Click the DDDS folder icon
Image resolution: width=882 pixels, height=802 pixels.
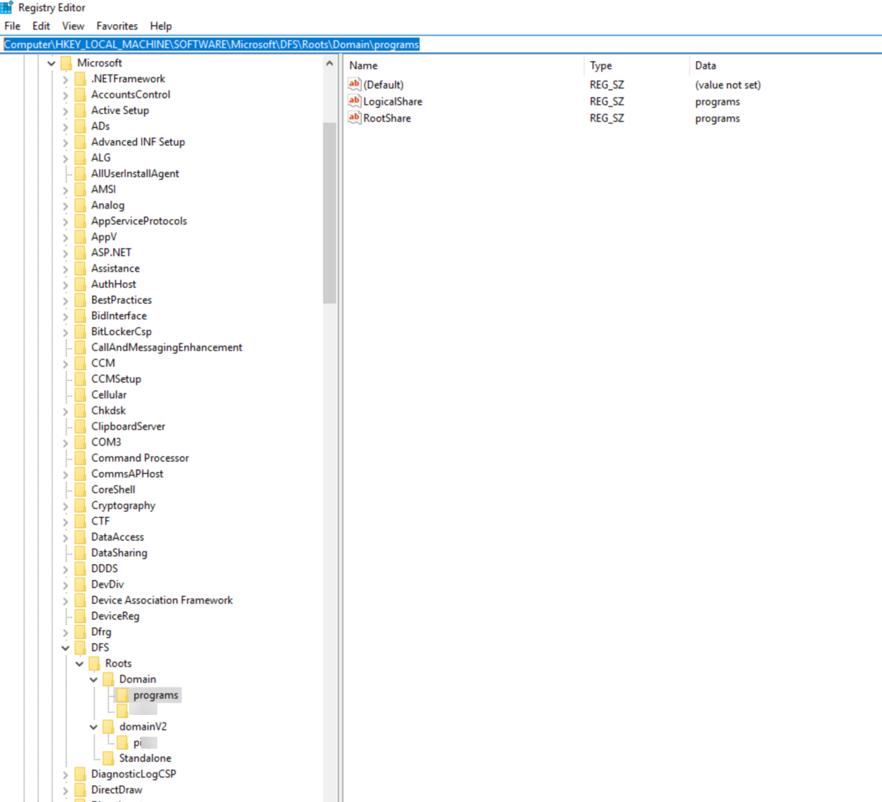[x=81, y=569]
